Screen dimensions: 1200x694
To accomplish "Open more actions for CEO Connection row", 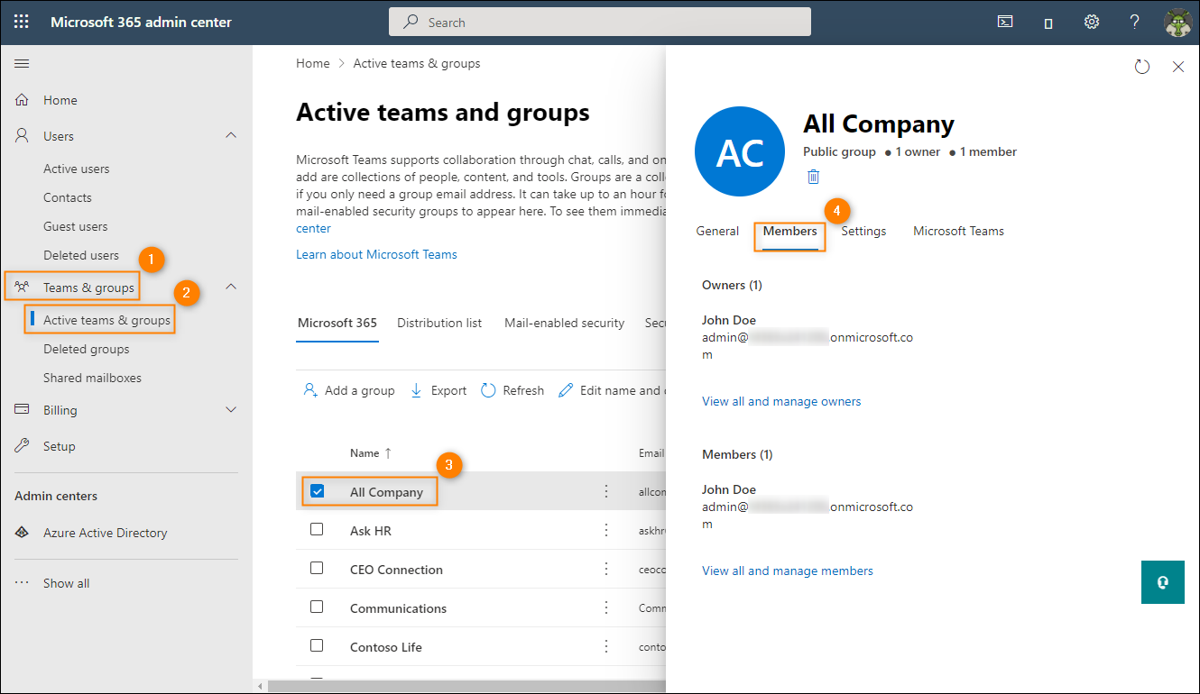I will pyautogui.click(x=606, y=569).
